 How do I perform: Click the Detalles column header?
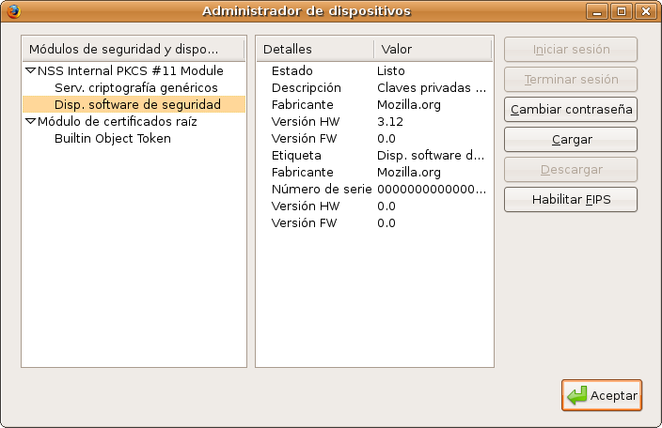click(315, 50)
